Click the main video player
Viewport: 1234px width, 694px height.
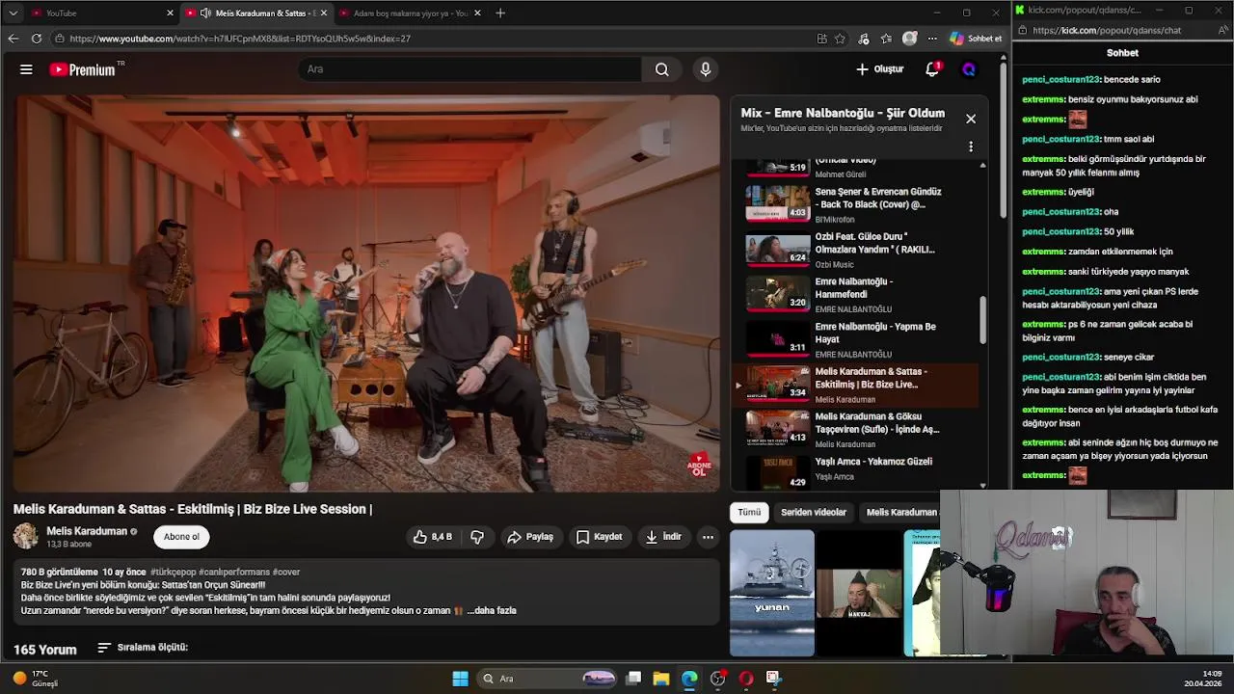coord(366,293)
